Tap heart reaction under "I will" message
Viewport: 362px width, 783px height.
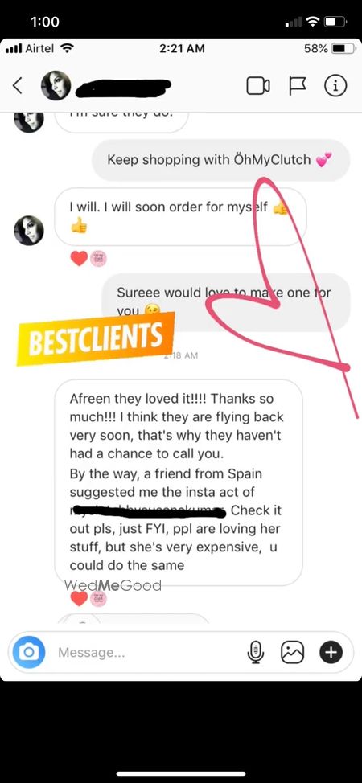tap(79, 258)
